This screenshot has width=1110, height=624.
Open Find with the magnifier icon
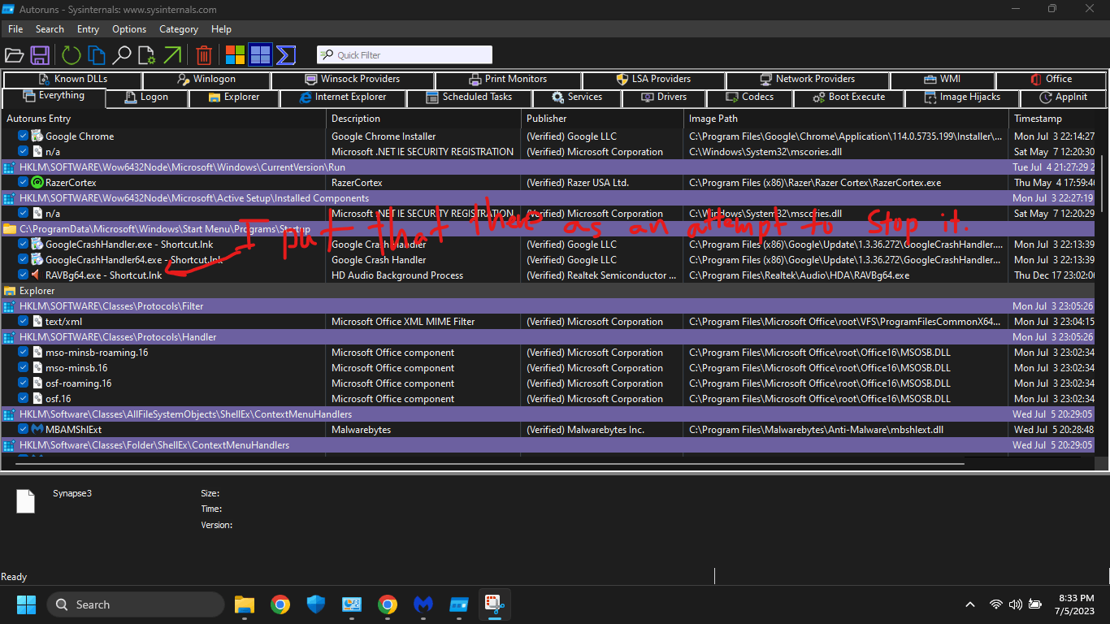point(122,55)
